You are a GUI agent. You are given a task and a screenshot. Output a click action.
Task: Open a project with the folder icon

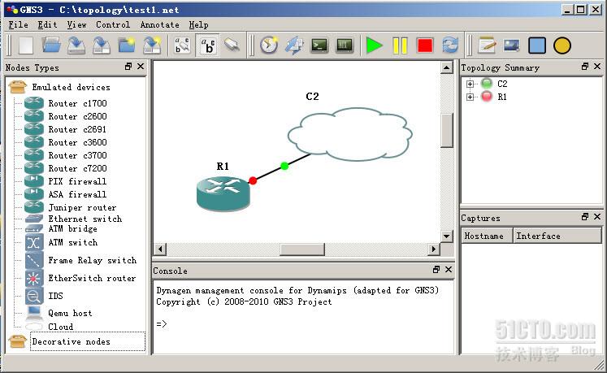(51, 46)
